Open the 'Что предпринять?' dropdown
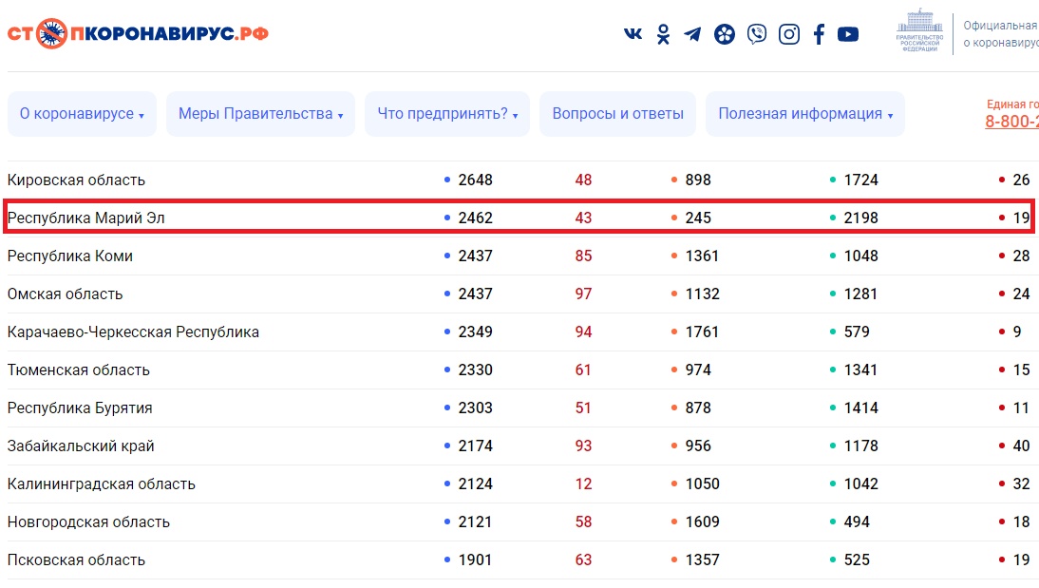The image size is (1039, 588). (x=447, y=114)
